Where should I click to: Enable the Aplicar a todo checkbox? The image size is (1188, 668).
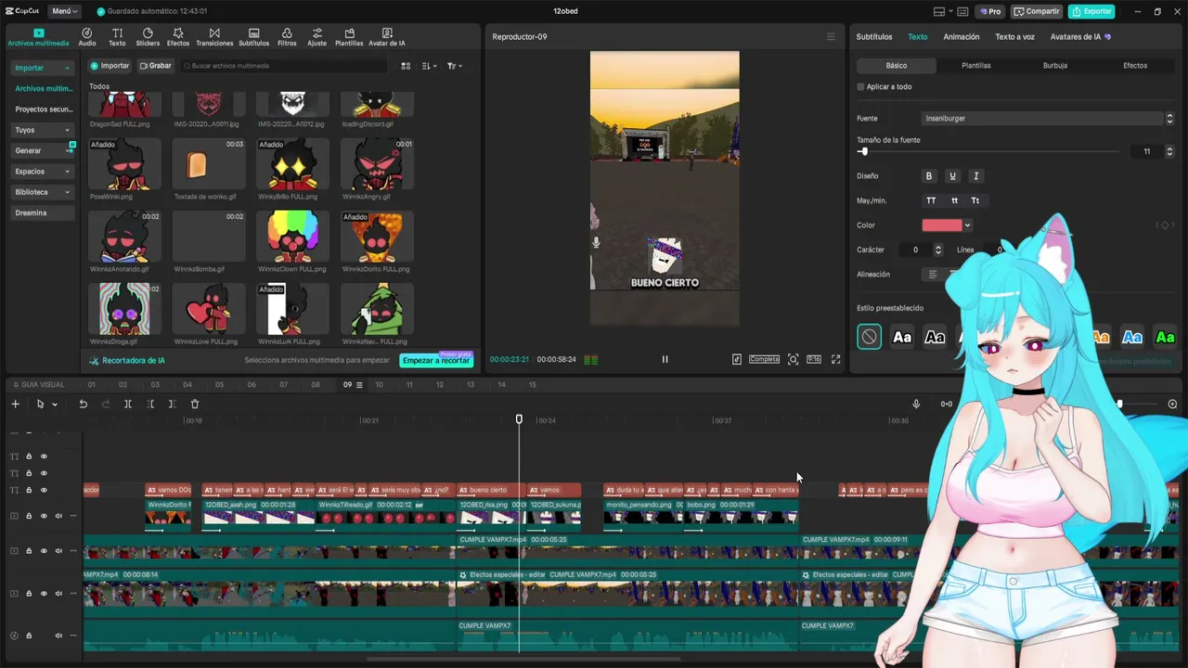860,86
